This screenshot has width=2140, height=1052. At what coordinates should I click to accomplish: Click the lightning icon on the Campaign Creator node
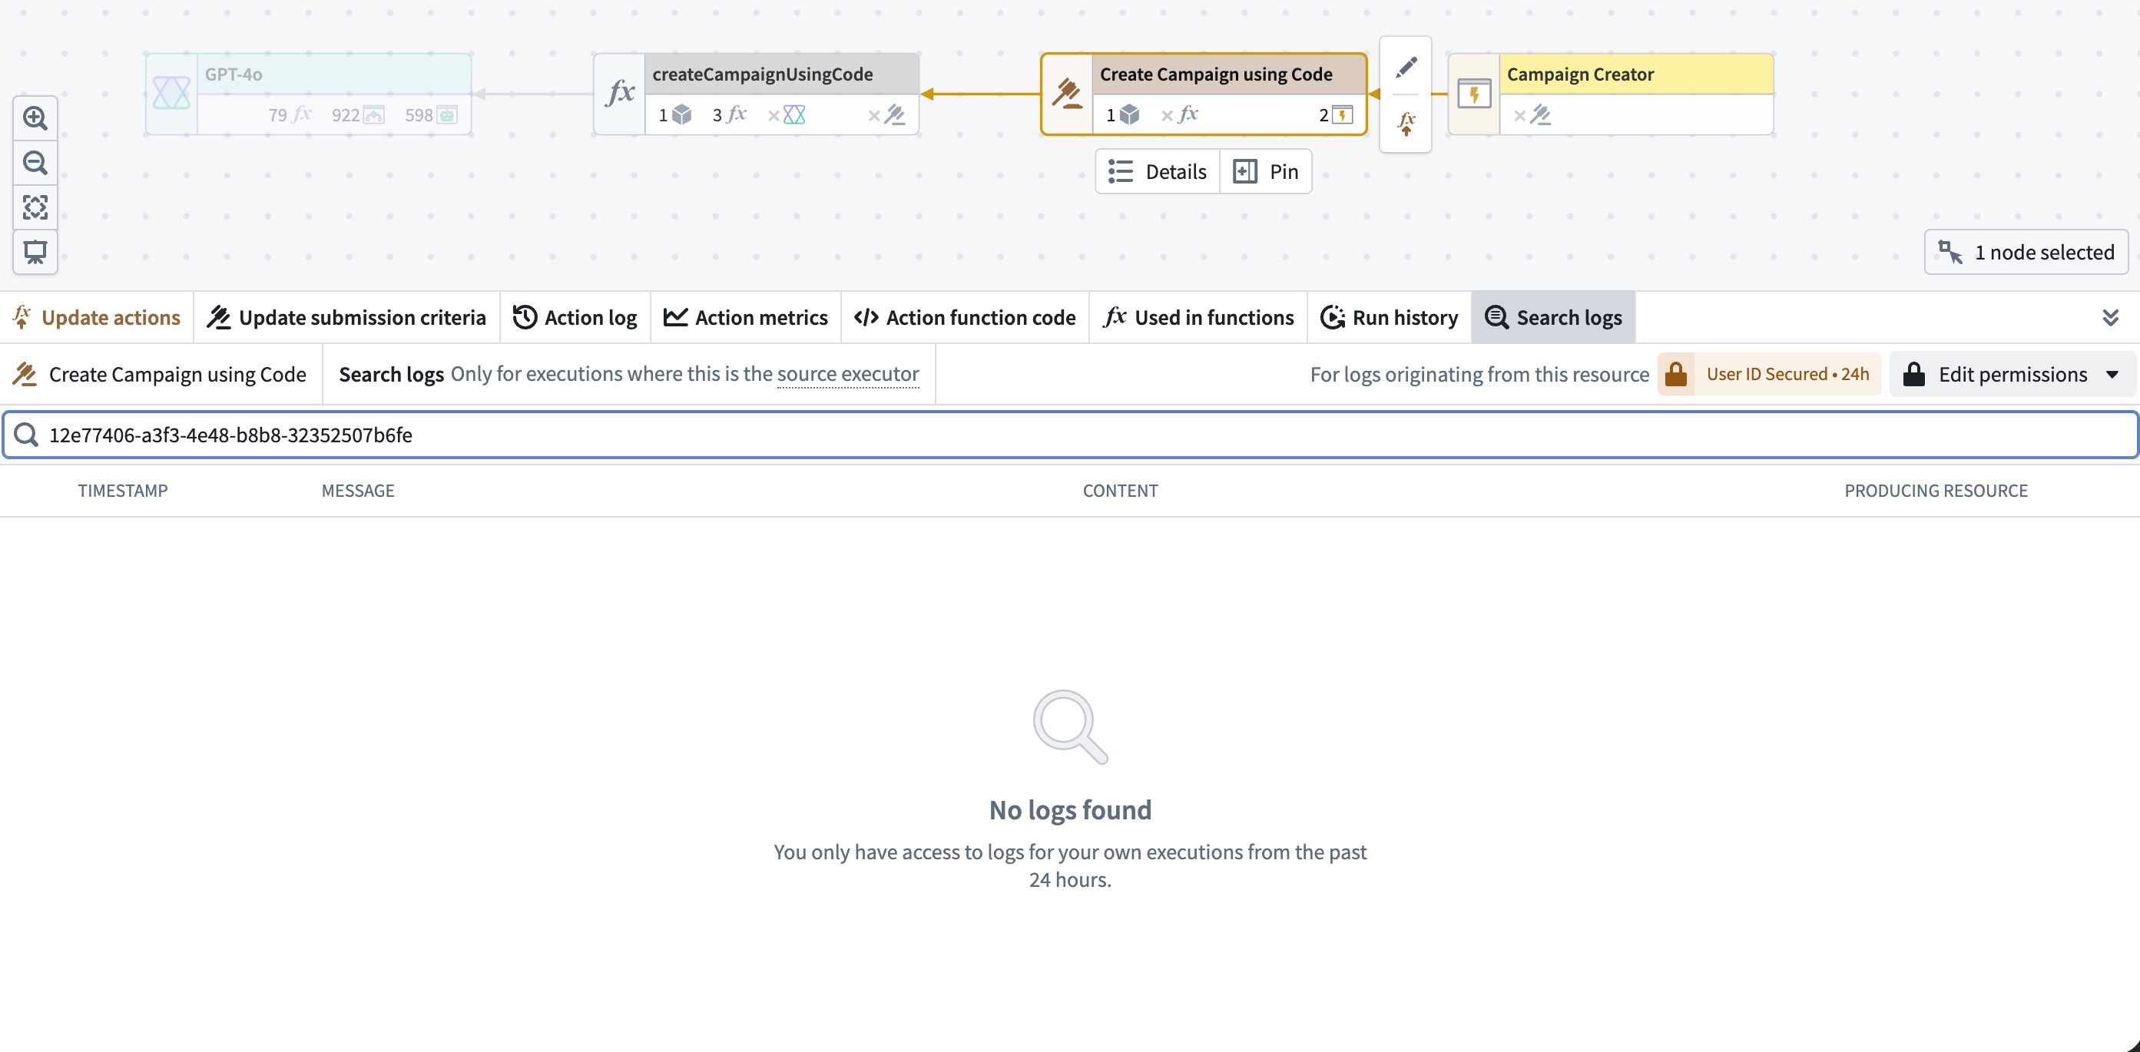click(x=1474, y=93)
